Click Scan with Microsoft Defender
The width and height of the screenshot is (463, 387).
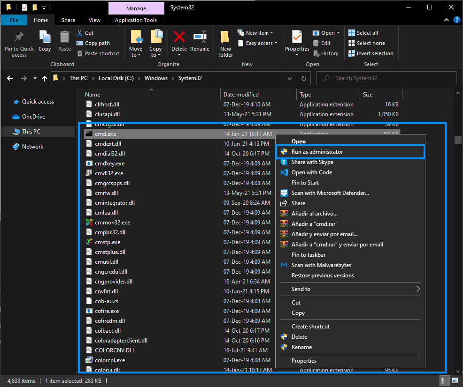point(350,193)
